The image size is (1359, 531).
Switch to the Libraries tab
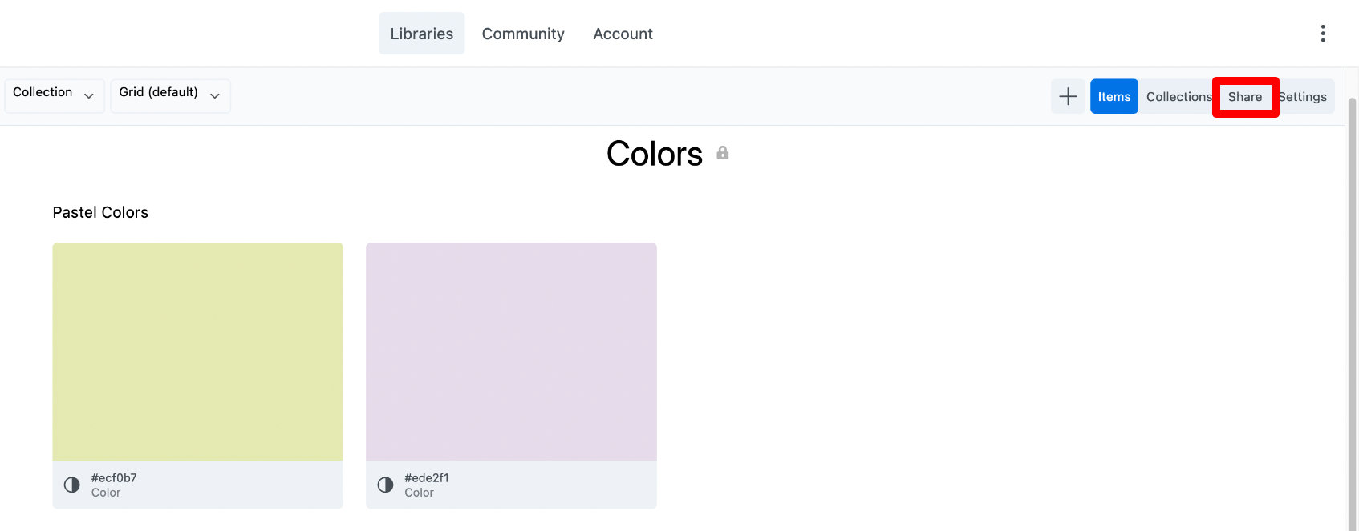point(421,34)
